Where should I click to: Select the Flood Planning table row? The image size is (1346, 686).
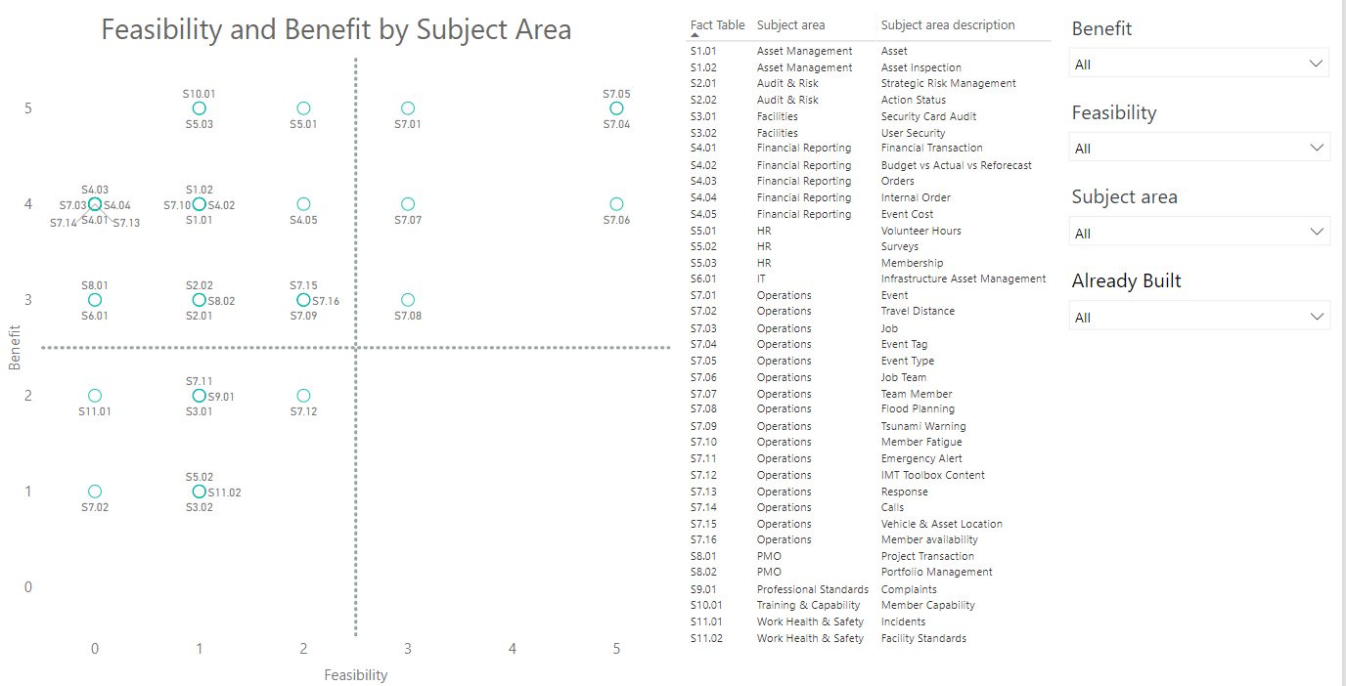pos(870,408)
